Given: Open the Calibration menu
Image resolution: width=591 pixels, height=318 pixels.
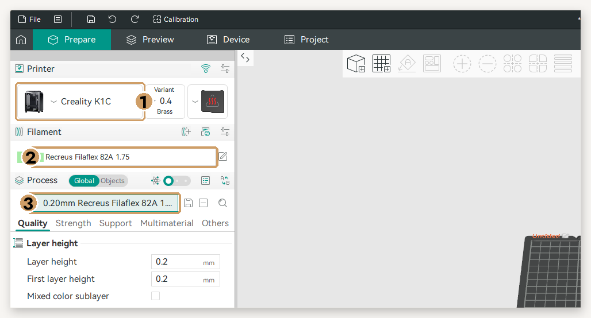Looking at the screenshot, I should click(176, 19).
